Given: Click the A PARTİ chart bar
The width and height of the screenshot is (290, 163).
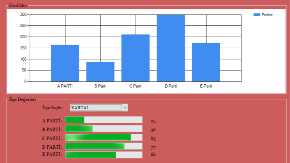Looking at the screenshot, I should point(65,63).
